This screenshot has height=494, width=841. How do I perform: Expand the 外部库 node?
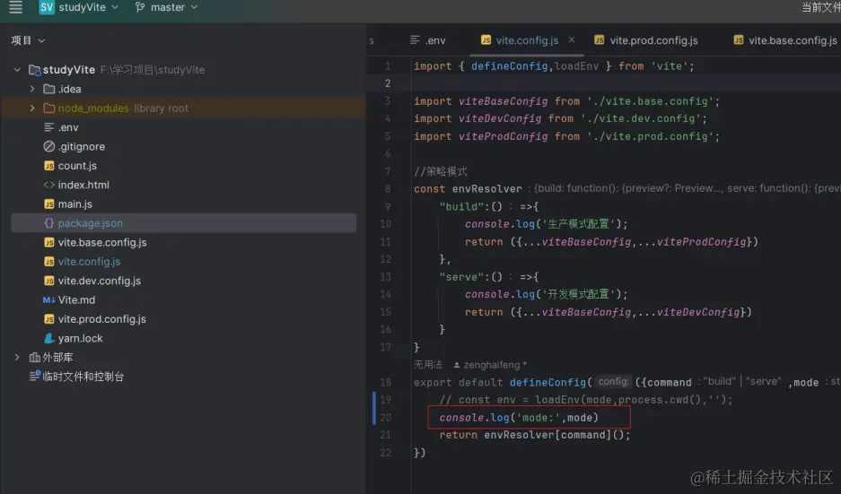17,358
